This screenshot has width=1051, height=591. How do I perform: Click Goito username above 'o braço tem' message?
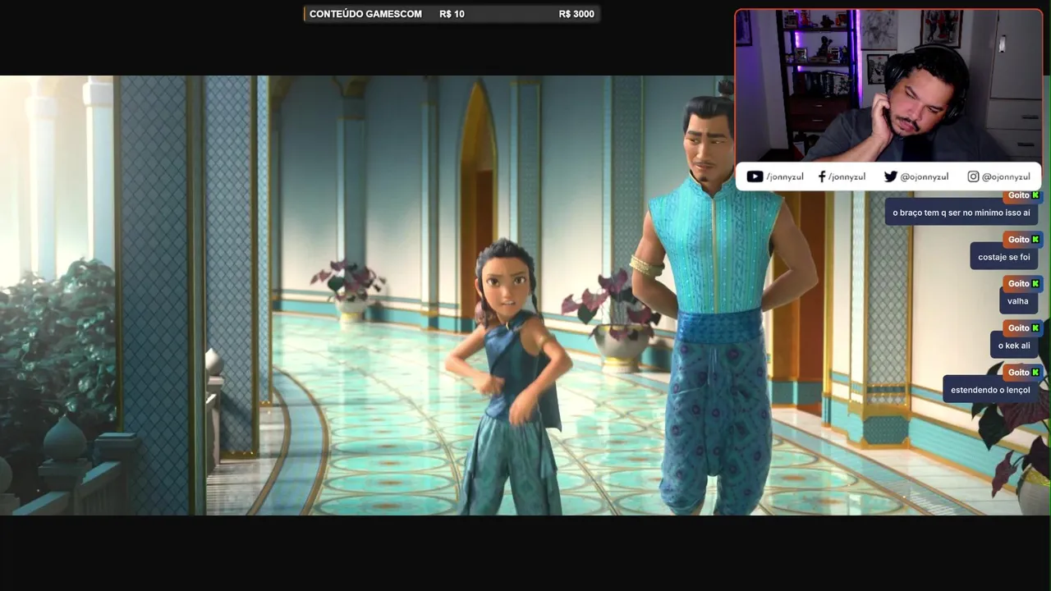[x=1018, y=195]
